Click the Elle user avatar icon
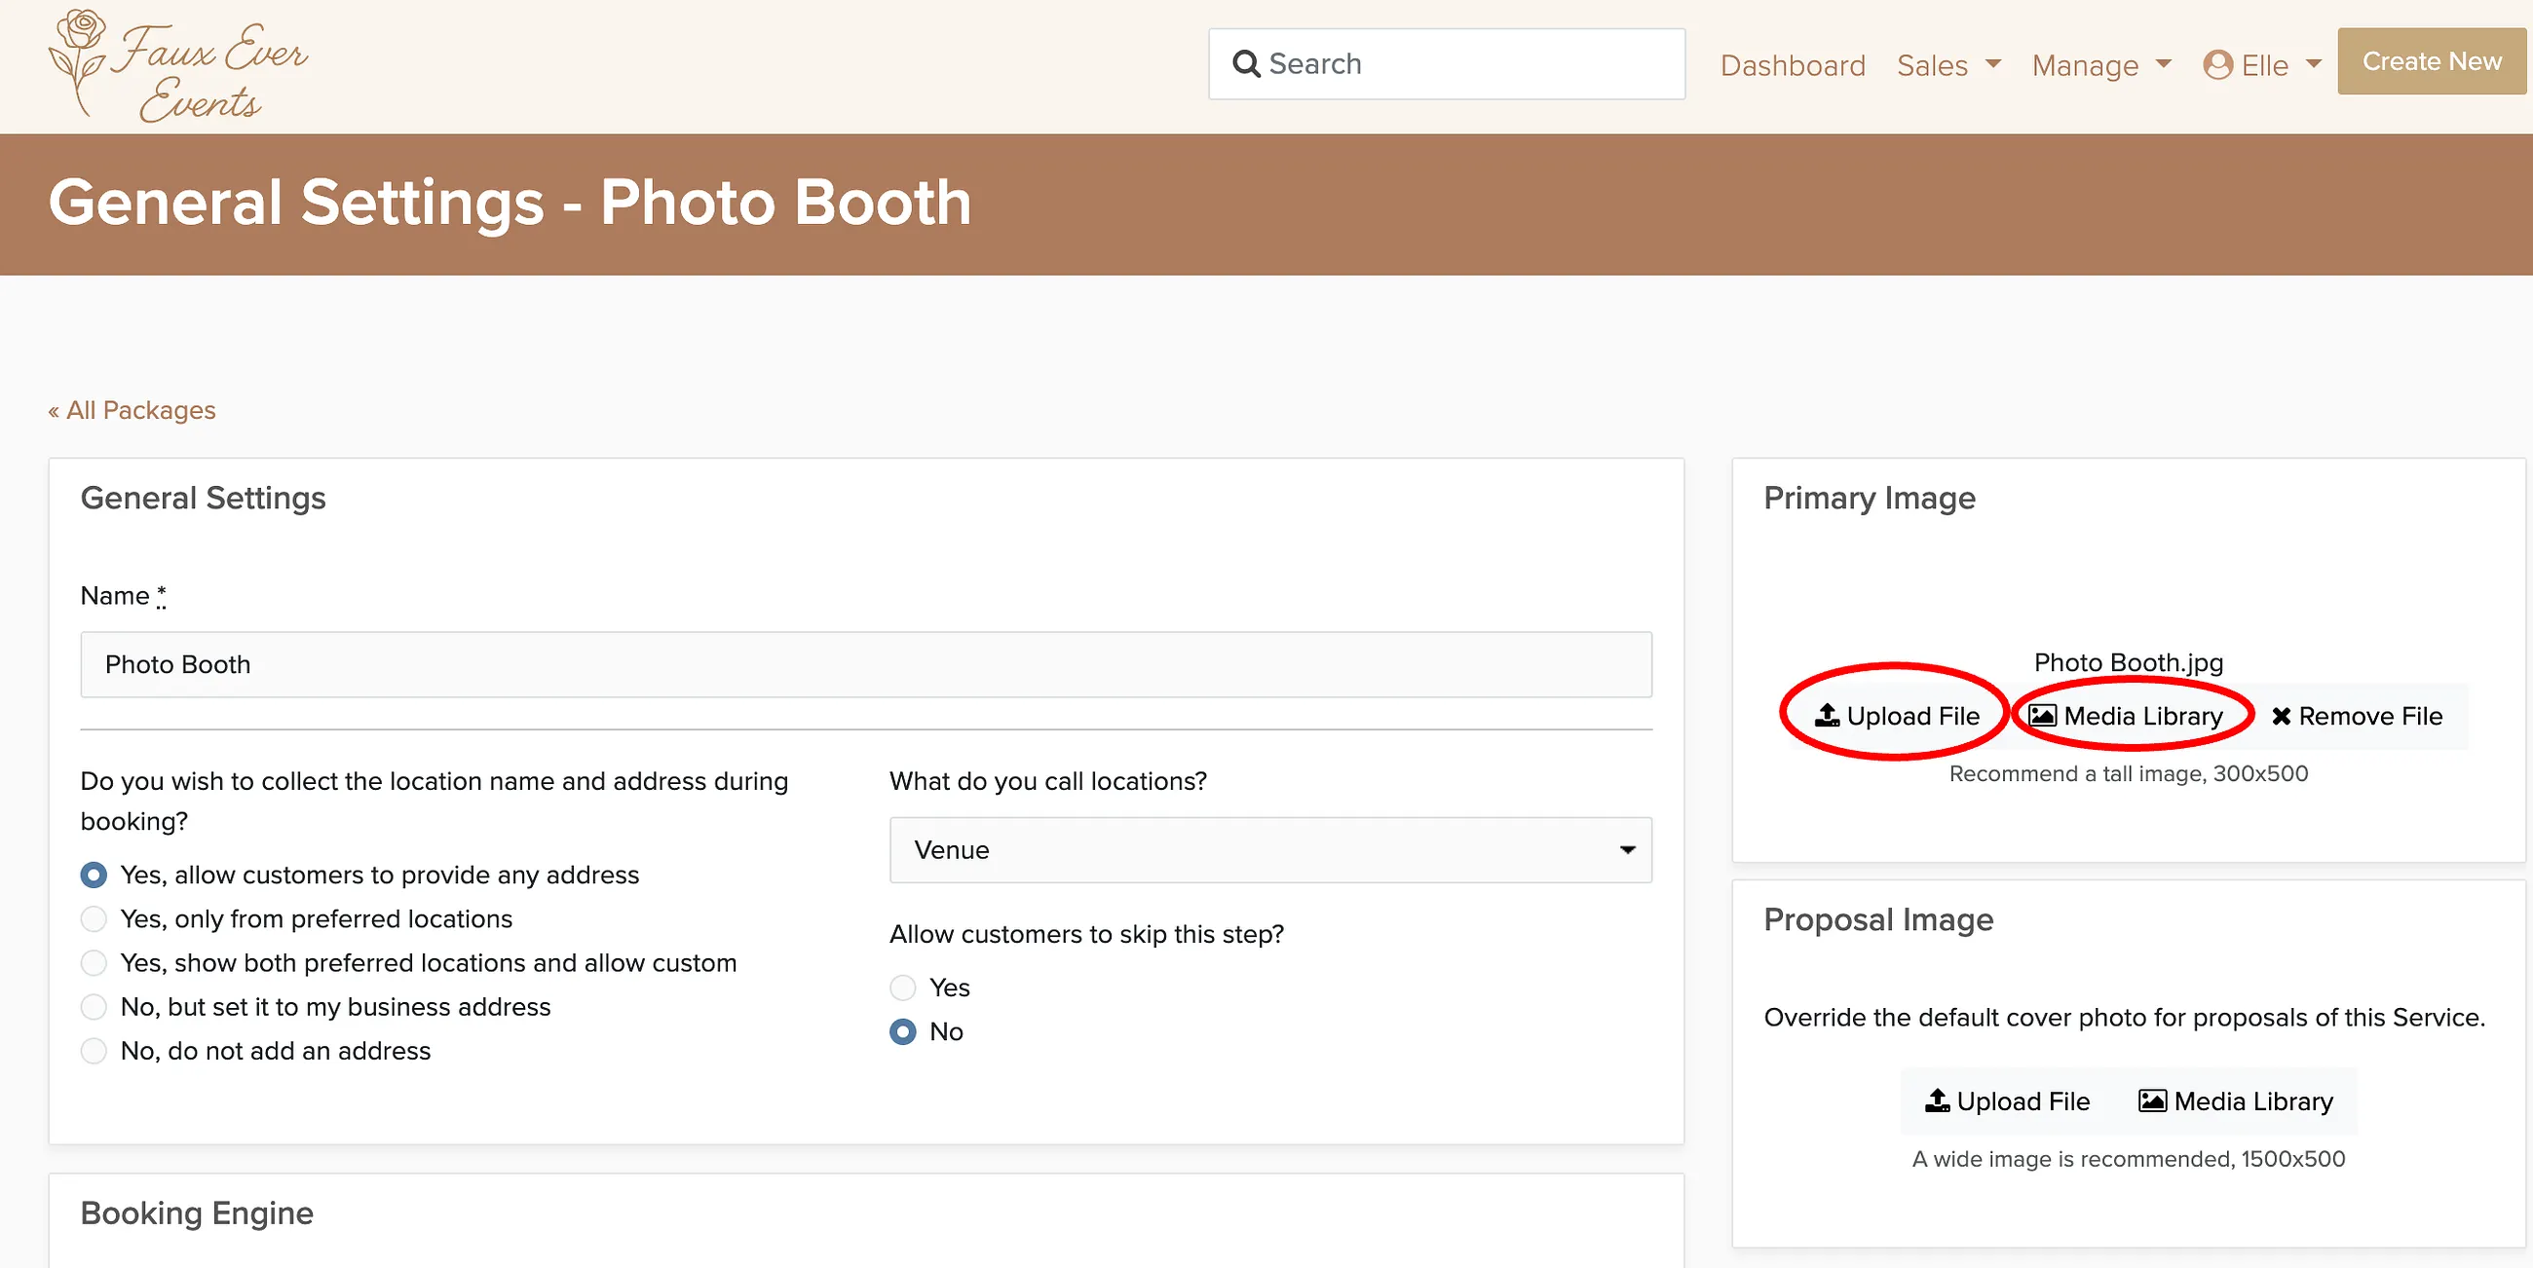 coord(2217,65)
